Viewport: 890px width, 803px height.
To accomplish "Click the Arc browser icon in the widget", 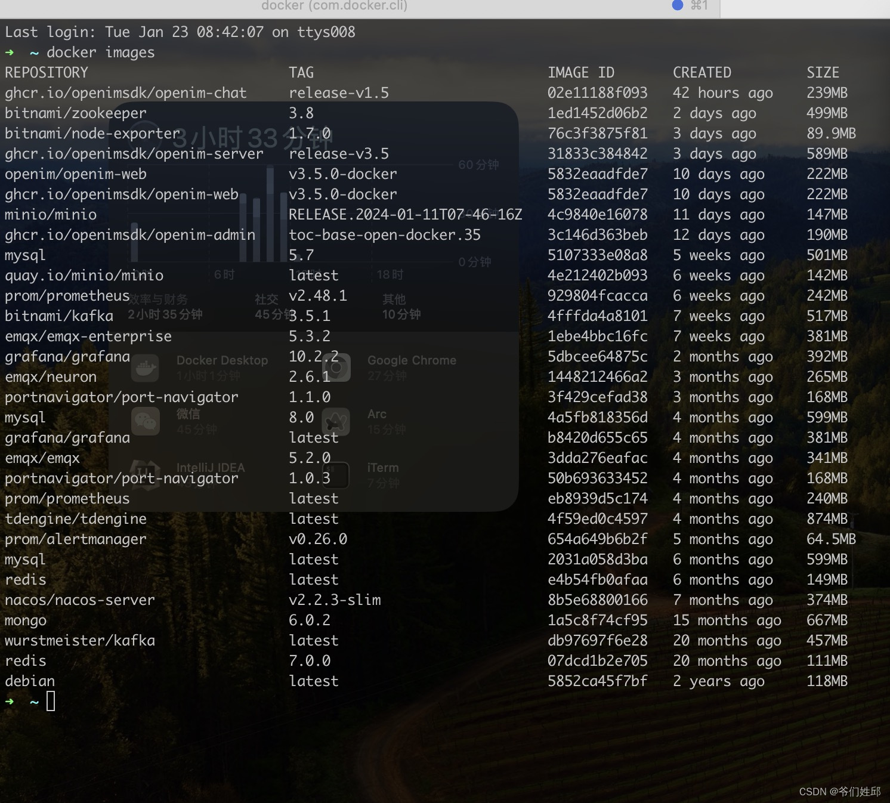I will (x=336, y=422).
